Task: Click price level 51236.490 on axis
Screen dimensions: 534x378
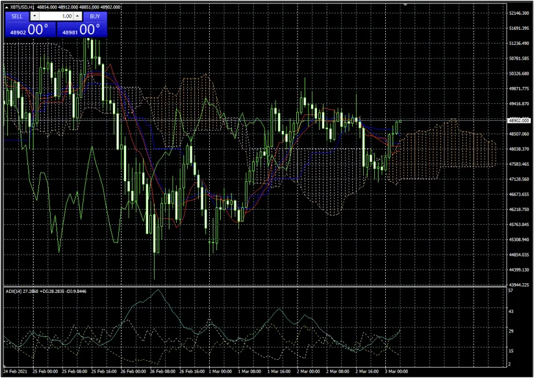Action: pyautogui.click(x=519, y=44)
